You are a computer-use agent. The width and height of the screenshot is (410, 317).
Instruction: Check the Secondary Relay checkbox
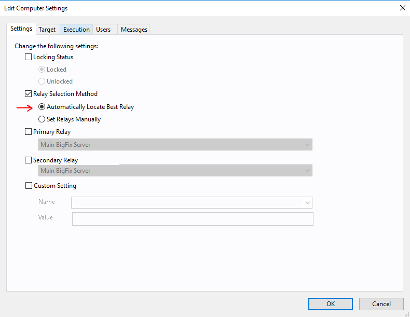pos(28,160)
